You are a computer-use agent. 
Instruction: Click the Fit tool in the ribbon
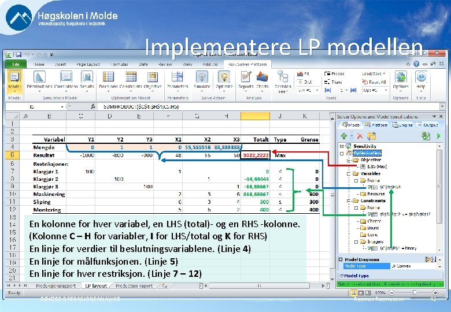pyautogui.click(x=304, y=74)
